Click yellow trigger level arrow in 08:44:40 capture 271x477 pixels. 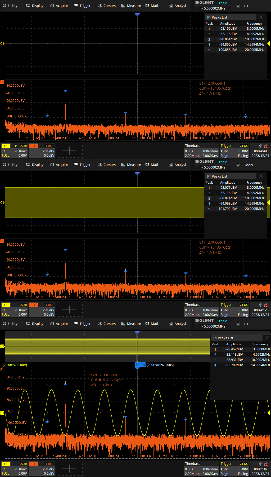click(269, 43)
